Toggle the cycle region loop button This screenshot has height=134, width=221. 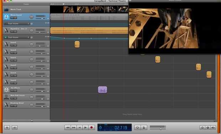pyautogui.click(x=138, y=128)
